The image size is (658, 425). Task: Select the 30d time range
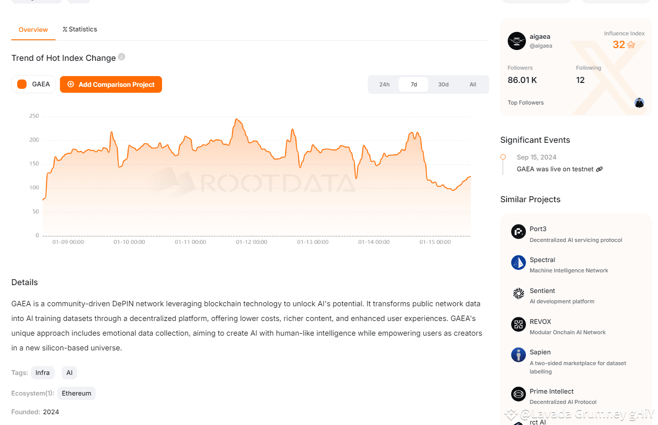[x=443, y=84]
